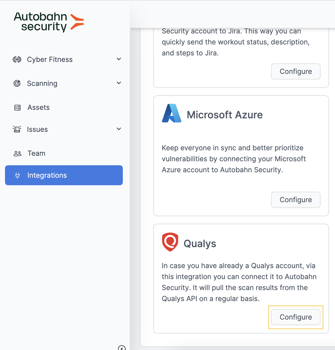This screenshot has height=350, width=335.
Task: Configure the Microsoft Azure integration
Action: [296, 200]
